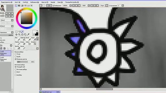Choose the Bucket fill tool
Screen dimensions: 166x93
tap(17, 48)
